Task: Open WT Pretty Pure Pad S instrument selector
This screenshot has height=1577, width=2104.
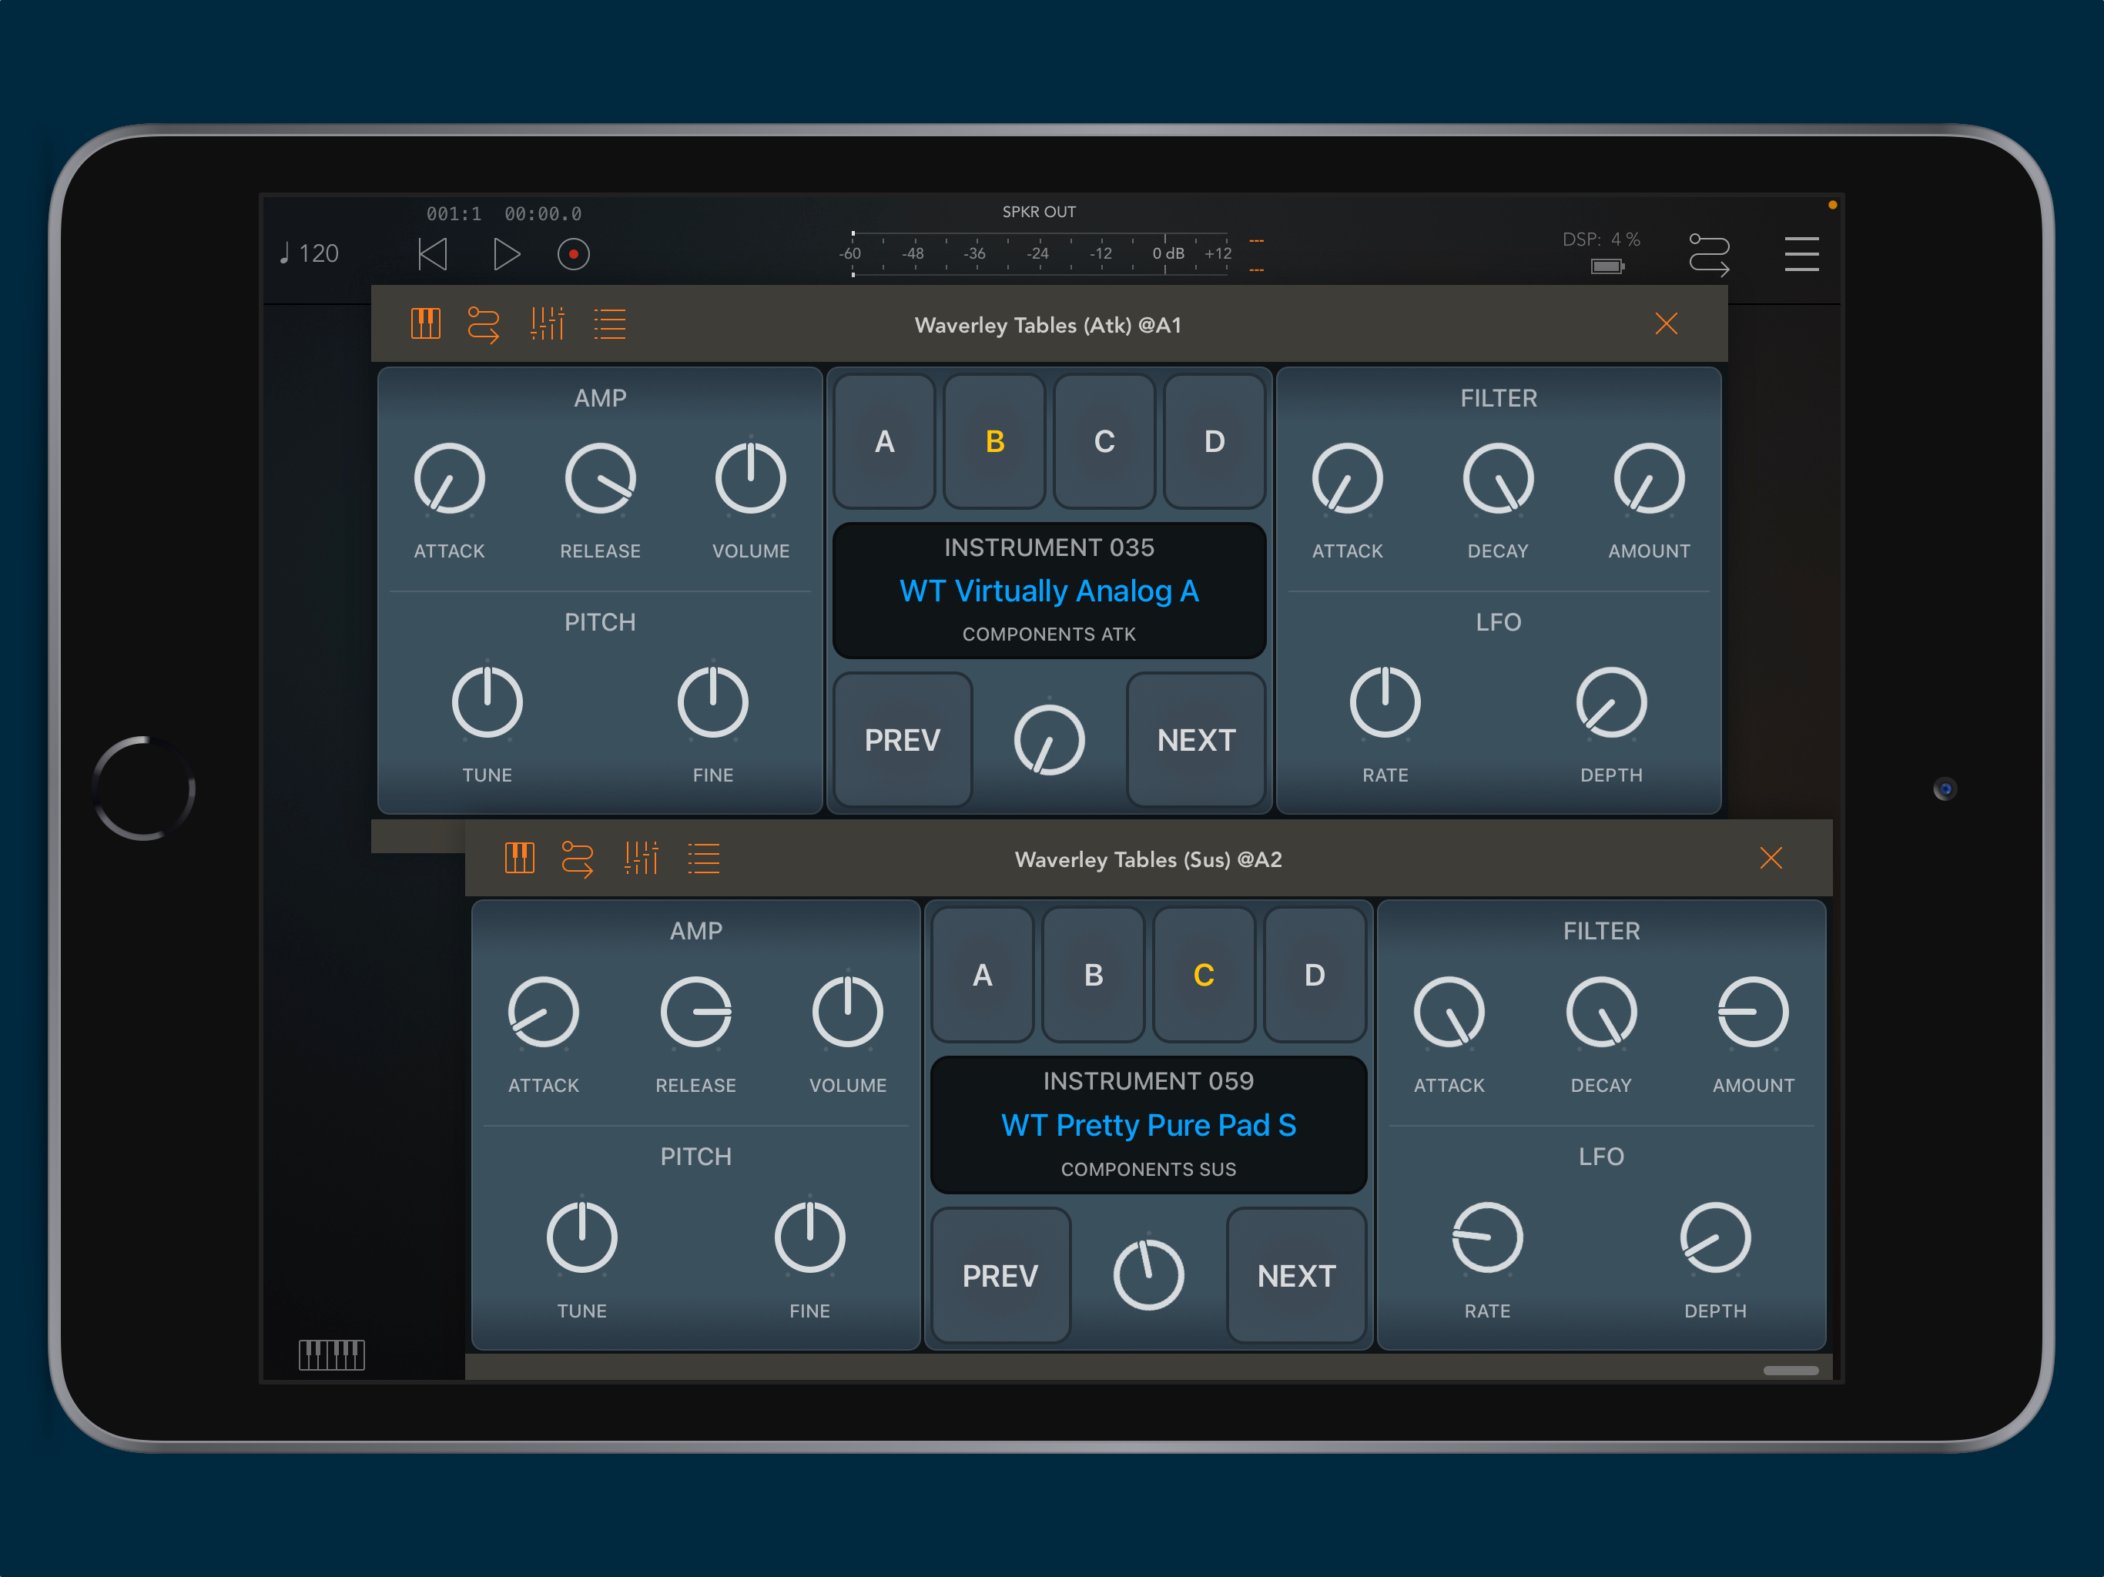Action: 1148,1125
